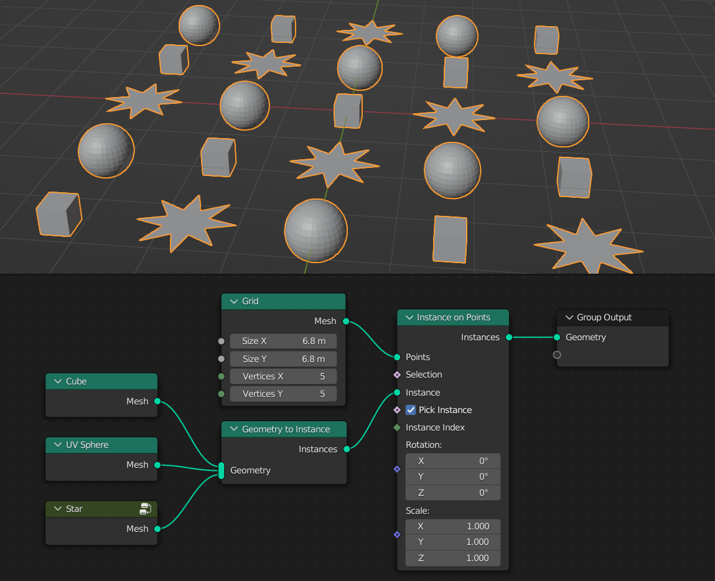Click the Instances output socket on Instance on Points
The image size is (715, 581).
[508, 337]
